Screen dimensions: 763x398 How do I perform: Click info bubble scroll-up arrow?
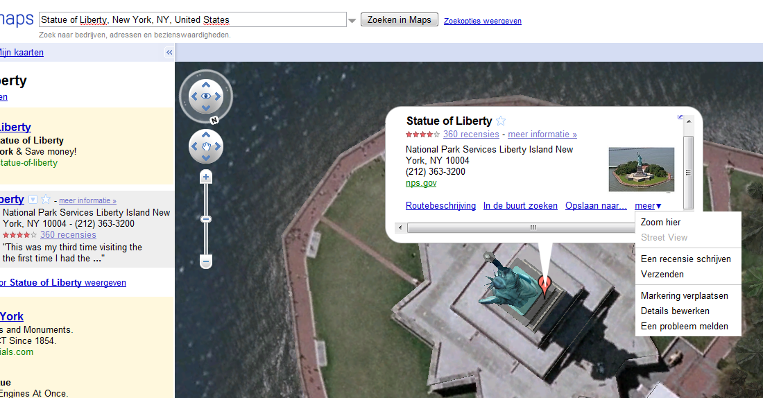pos(688,121)
